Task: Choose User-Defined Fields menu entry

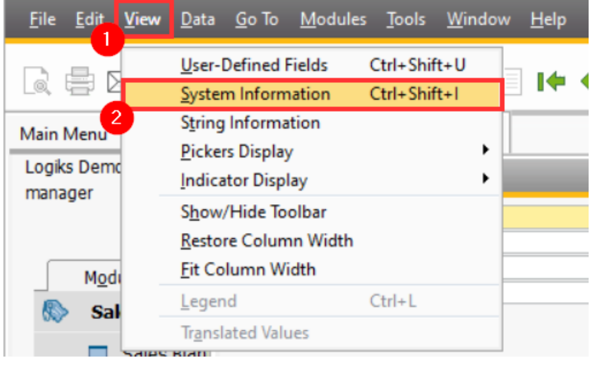Action: [x=254, y=65]
